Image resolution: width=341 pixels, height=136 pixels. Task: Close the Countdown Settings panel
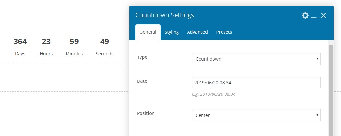click(x=323, y=15)
